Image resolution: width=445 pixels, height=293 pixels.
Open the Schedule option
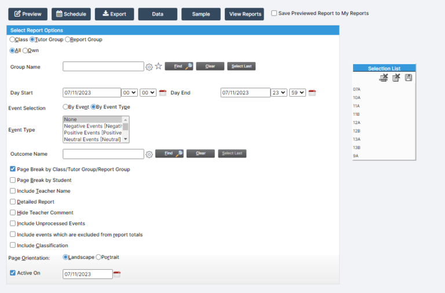tap(71, 14)
